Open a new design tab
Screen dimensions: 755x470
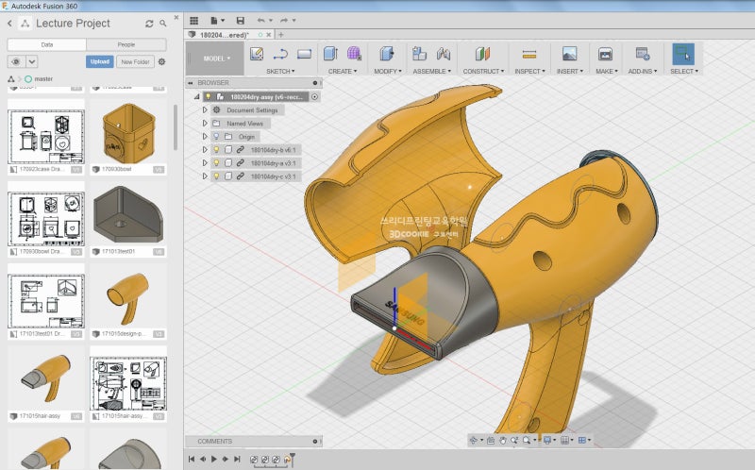point(280,35)
